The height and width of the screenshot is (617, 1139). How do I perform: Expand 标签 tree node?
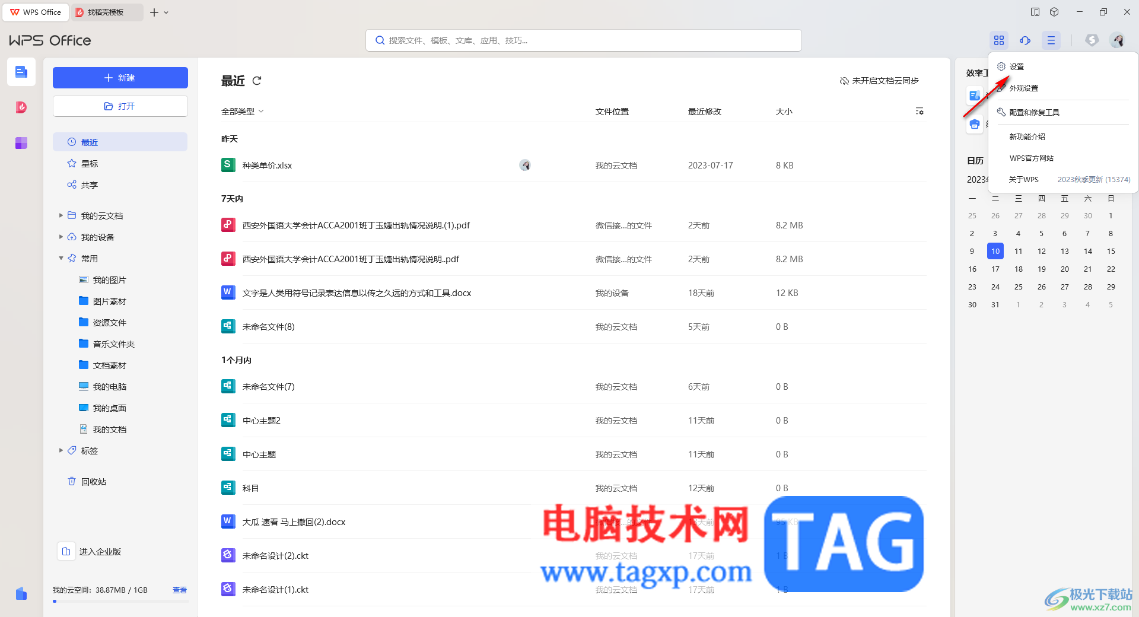tap(61, 451)
